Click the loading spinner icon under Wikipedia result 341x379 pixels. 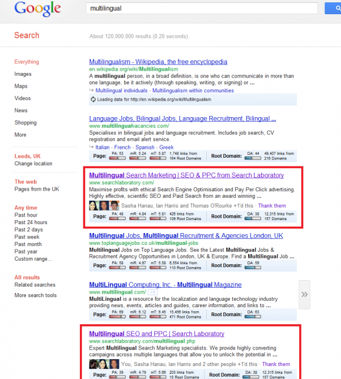(x=93, y=99)
